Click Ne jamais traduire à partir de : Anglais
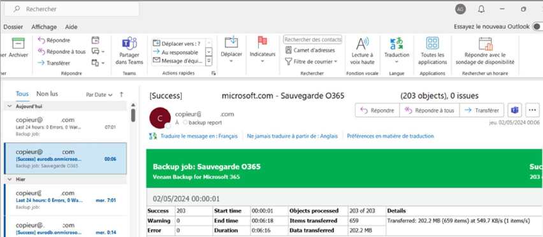 [x=293, y=136]
